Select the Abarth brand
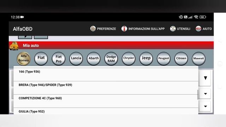 (x=94, y=59)
